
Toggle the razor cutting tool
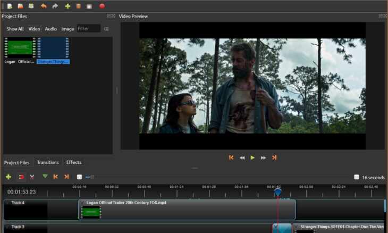32,177
